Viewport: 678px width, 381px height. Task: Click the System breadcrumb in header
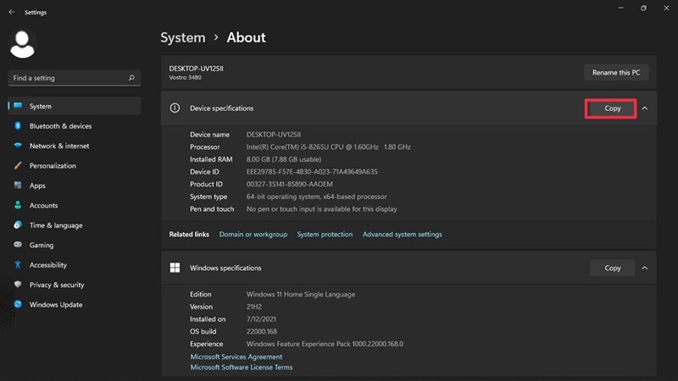[183, 37]
